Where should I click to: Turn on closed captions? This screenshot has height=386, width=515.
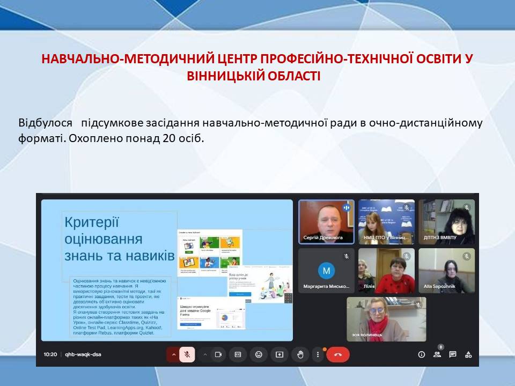(238, 354)
